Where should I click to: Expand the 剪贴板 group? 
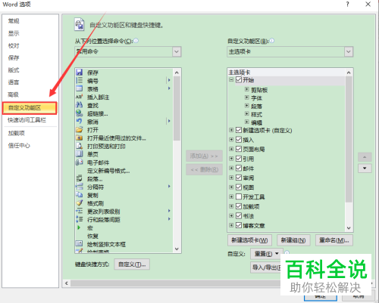click(247, 89)
